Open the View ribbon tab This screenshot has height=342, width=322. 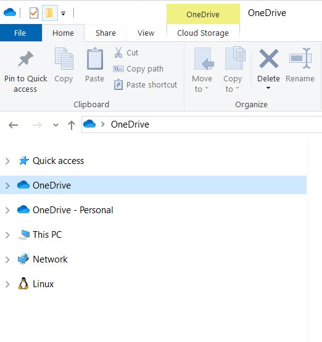[x=146, y=33]
